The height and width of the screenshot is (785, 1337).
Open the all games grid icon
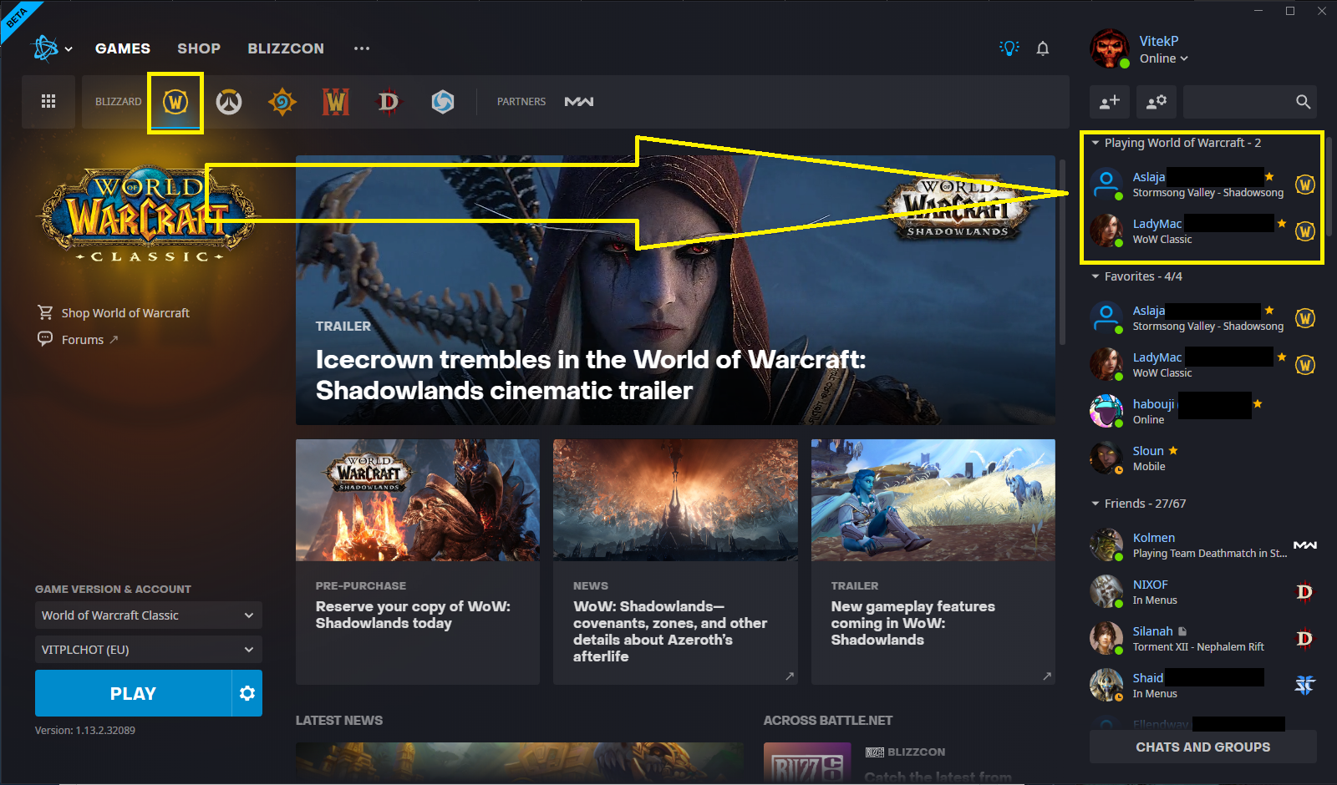(x=48, y=102)
